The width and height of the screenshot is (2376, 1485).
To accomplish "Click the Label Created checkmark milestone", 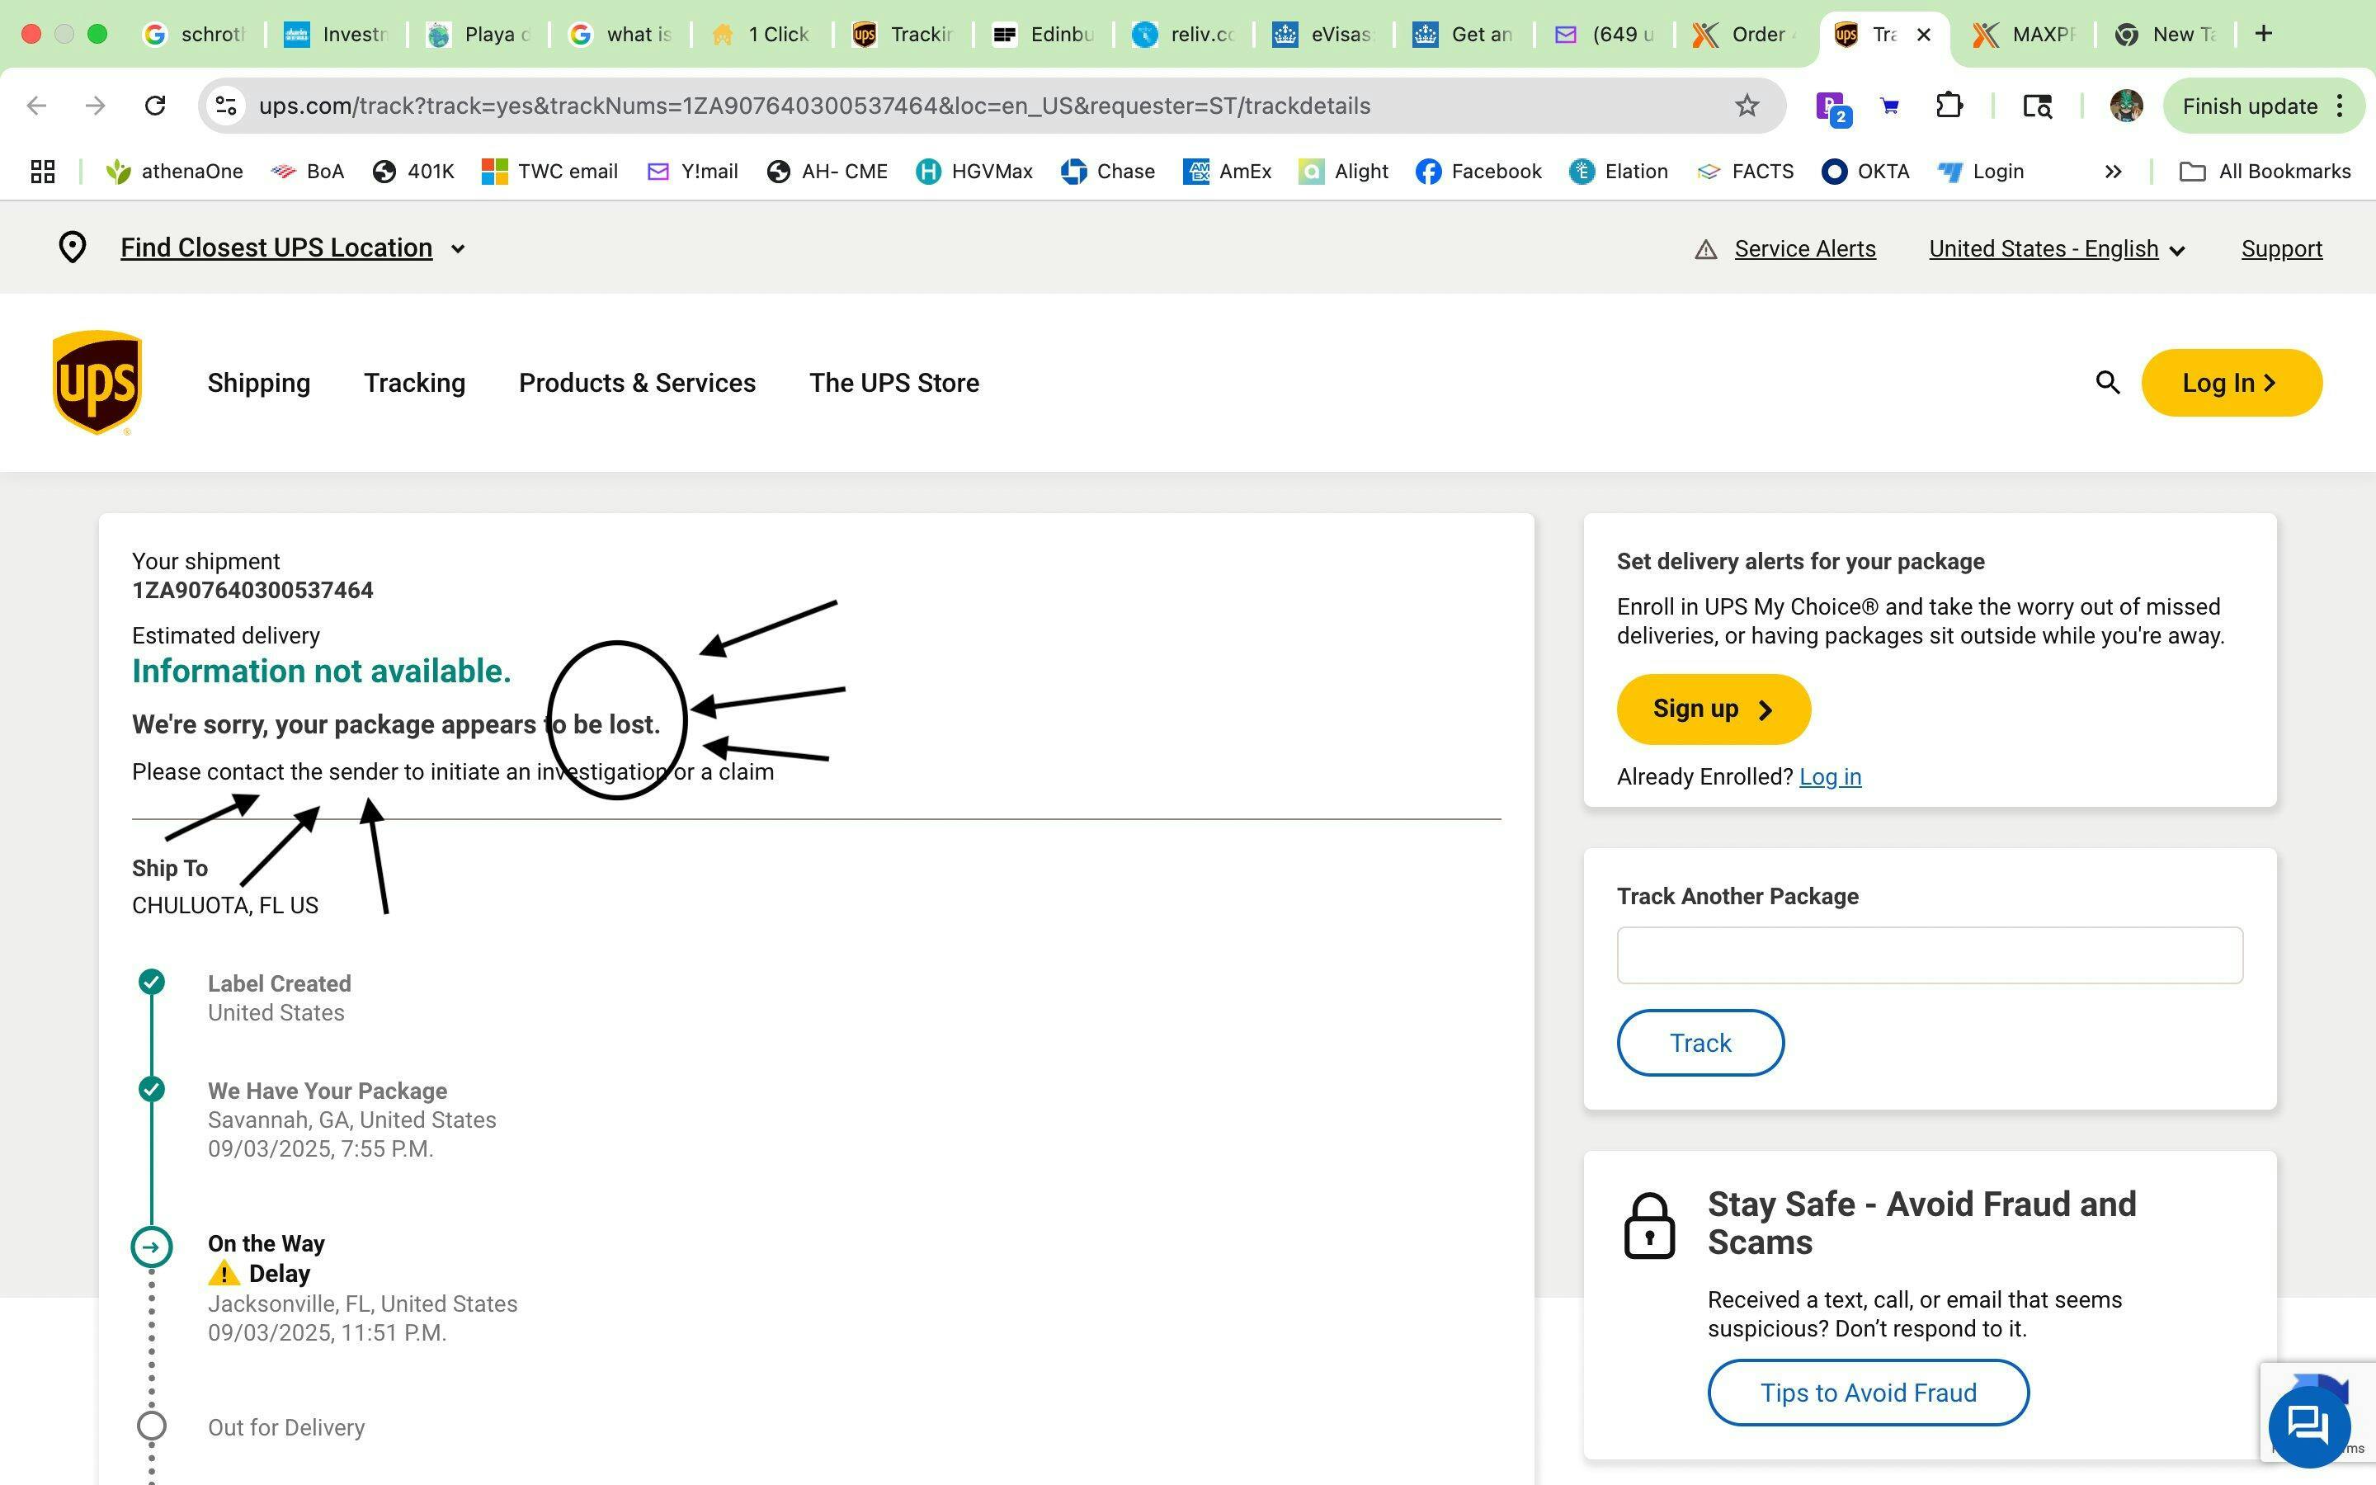I will [x=151, y=982].
